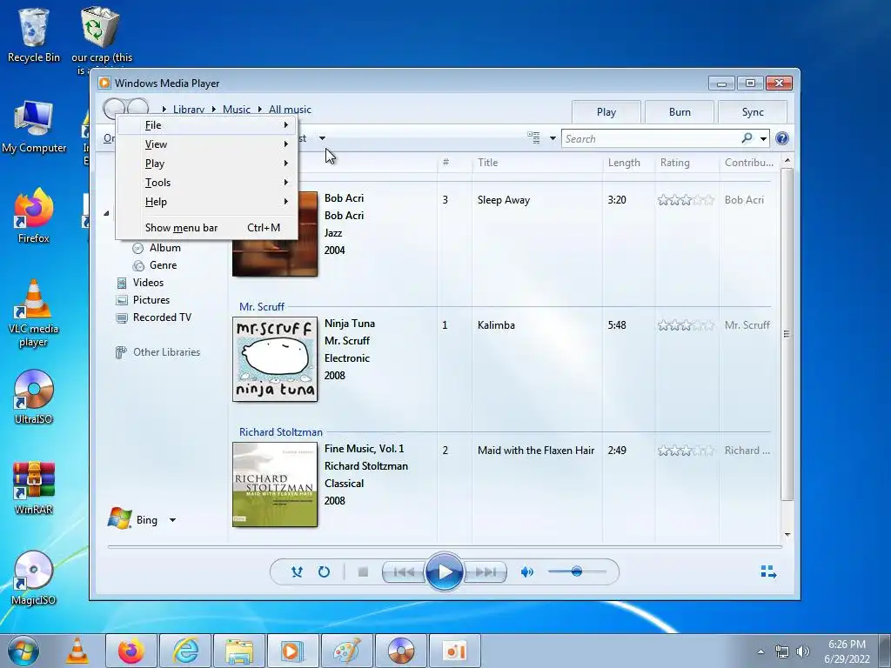
Task: Switch to the Burn tab
Action: tap(680, 112)
